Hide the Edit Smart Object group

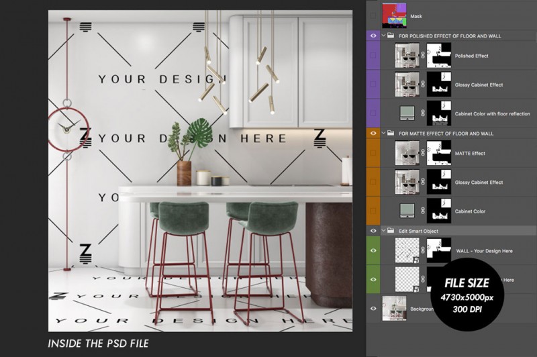(x=373, y=231)
